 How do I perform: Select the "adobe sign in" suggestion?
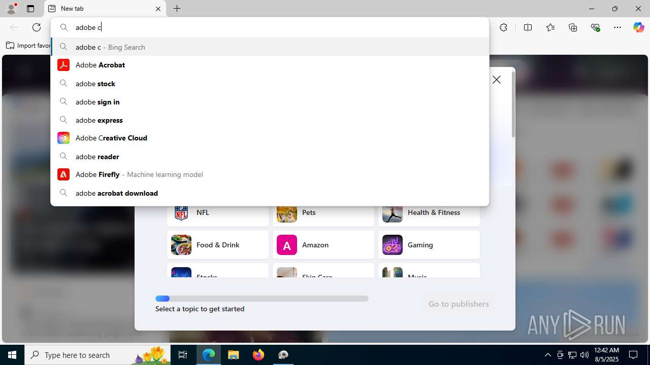pyautogui.click(x=270, y=102)
